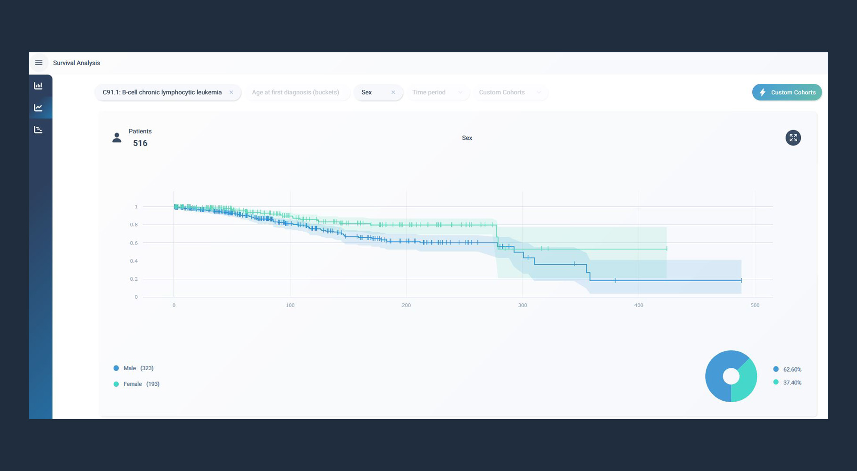Click the lightning bolt on Custom Cohorts button

click(x=763, y=92)
